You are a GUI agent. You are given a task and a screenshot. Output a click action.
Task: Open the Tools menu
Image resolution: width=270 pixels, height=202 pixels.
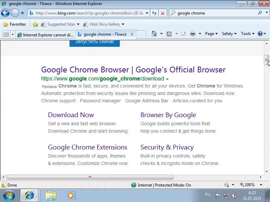[x=248, y=34]
